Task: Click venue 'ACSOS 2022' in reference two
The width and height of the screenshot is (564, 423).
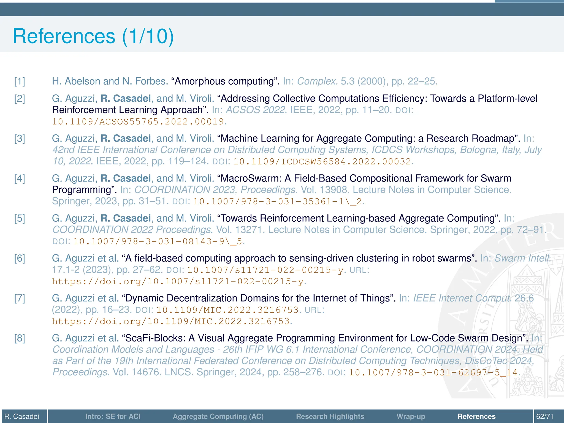Action: (x=255, y=110)
